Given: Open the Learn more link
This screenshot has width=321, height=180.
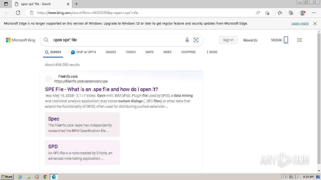Looking at the screenshot, I should pyautogui.click(x=300, y=23).
